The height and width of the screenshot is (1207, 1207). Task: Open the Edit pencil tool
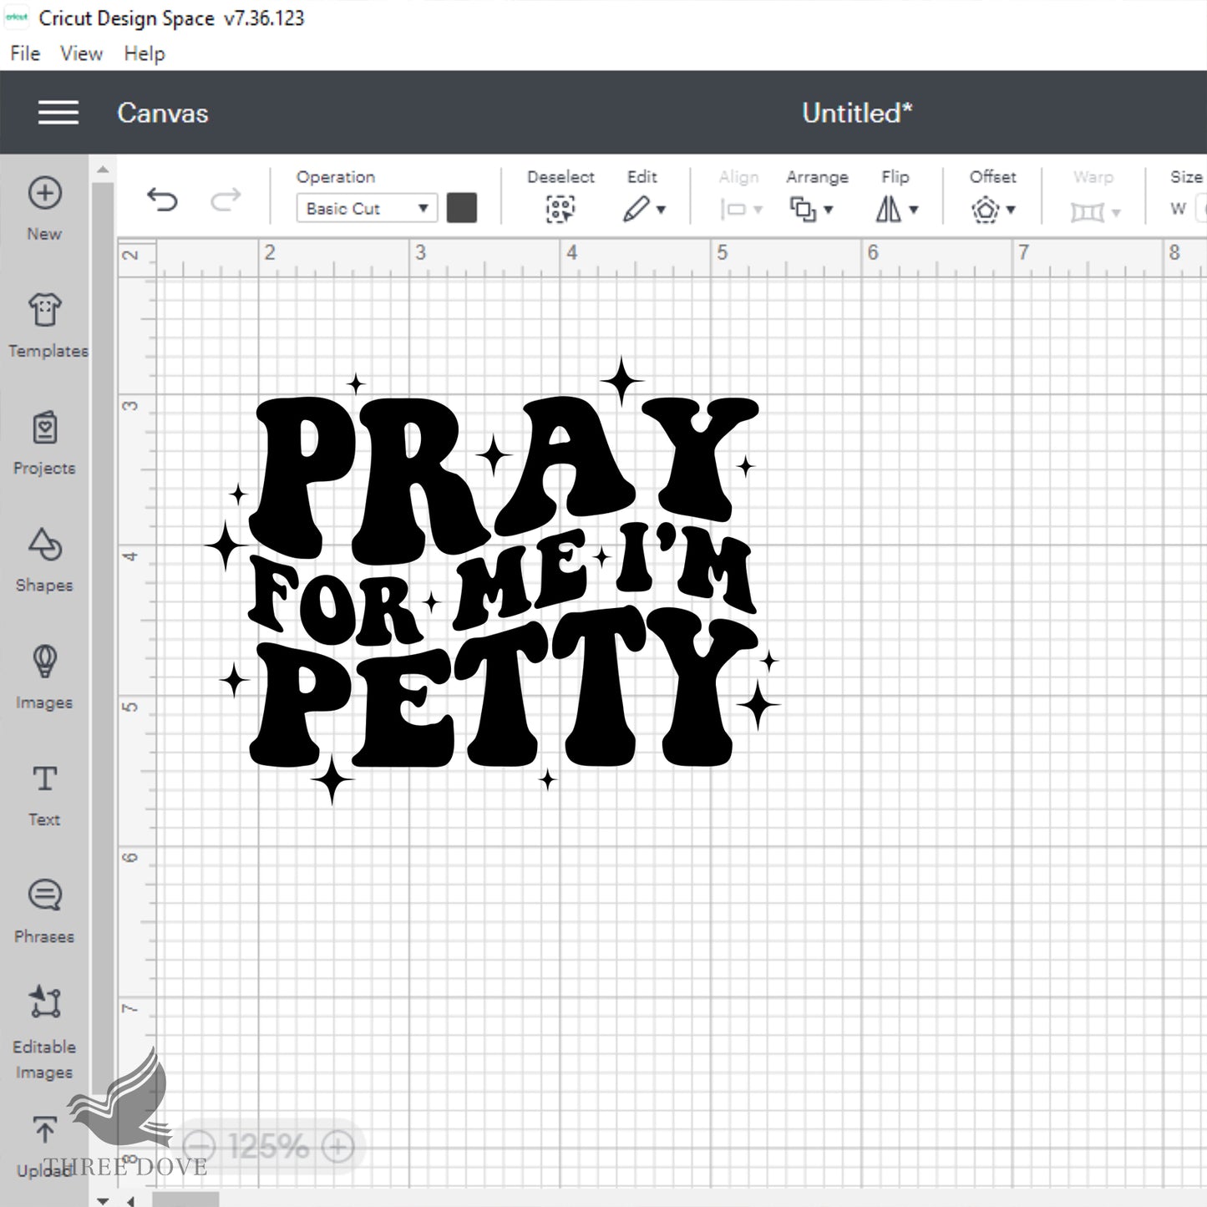(636, 209)
